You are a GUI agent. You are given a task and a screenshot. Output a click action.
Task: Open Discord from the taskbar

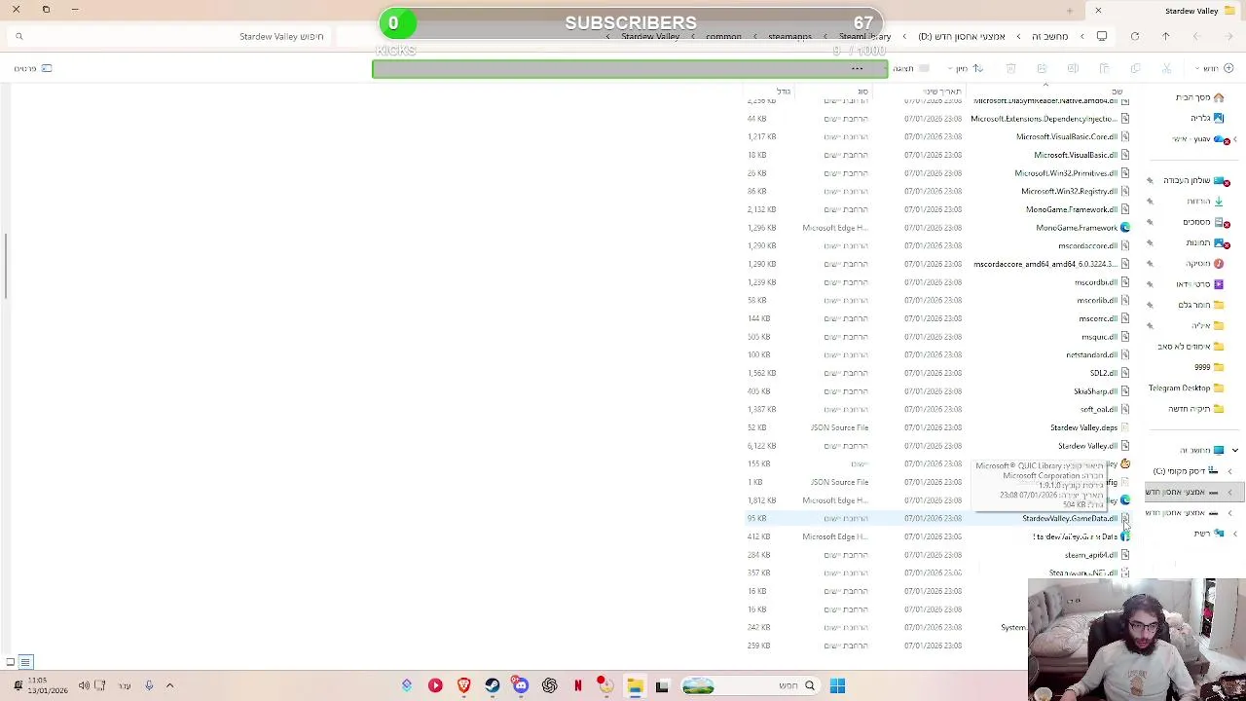click(x=521, y=685)
